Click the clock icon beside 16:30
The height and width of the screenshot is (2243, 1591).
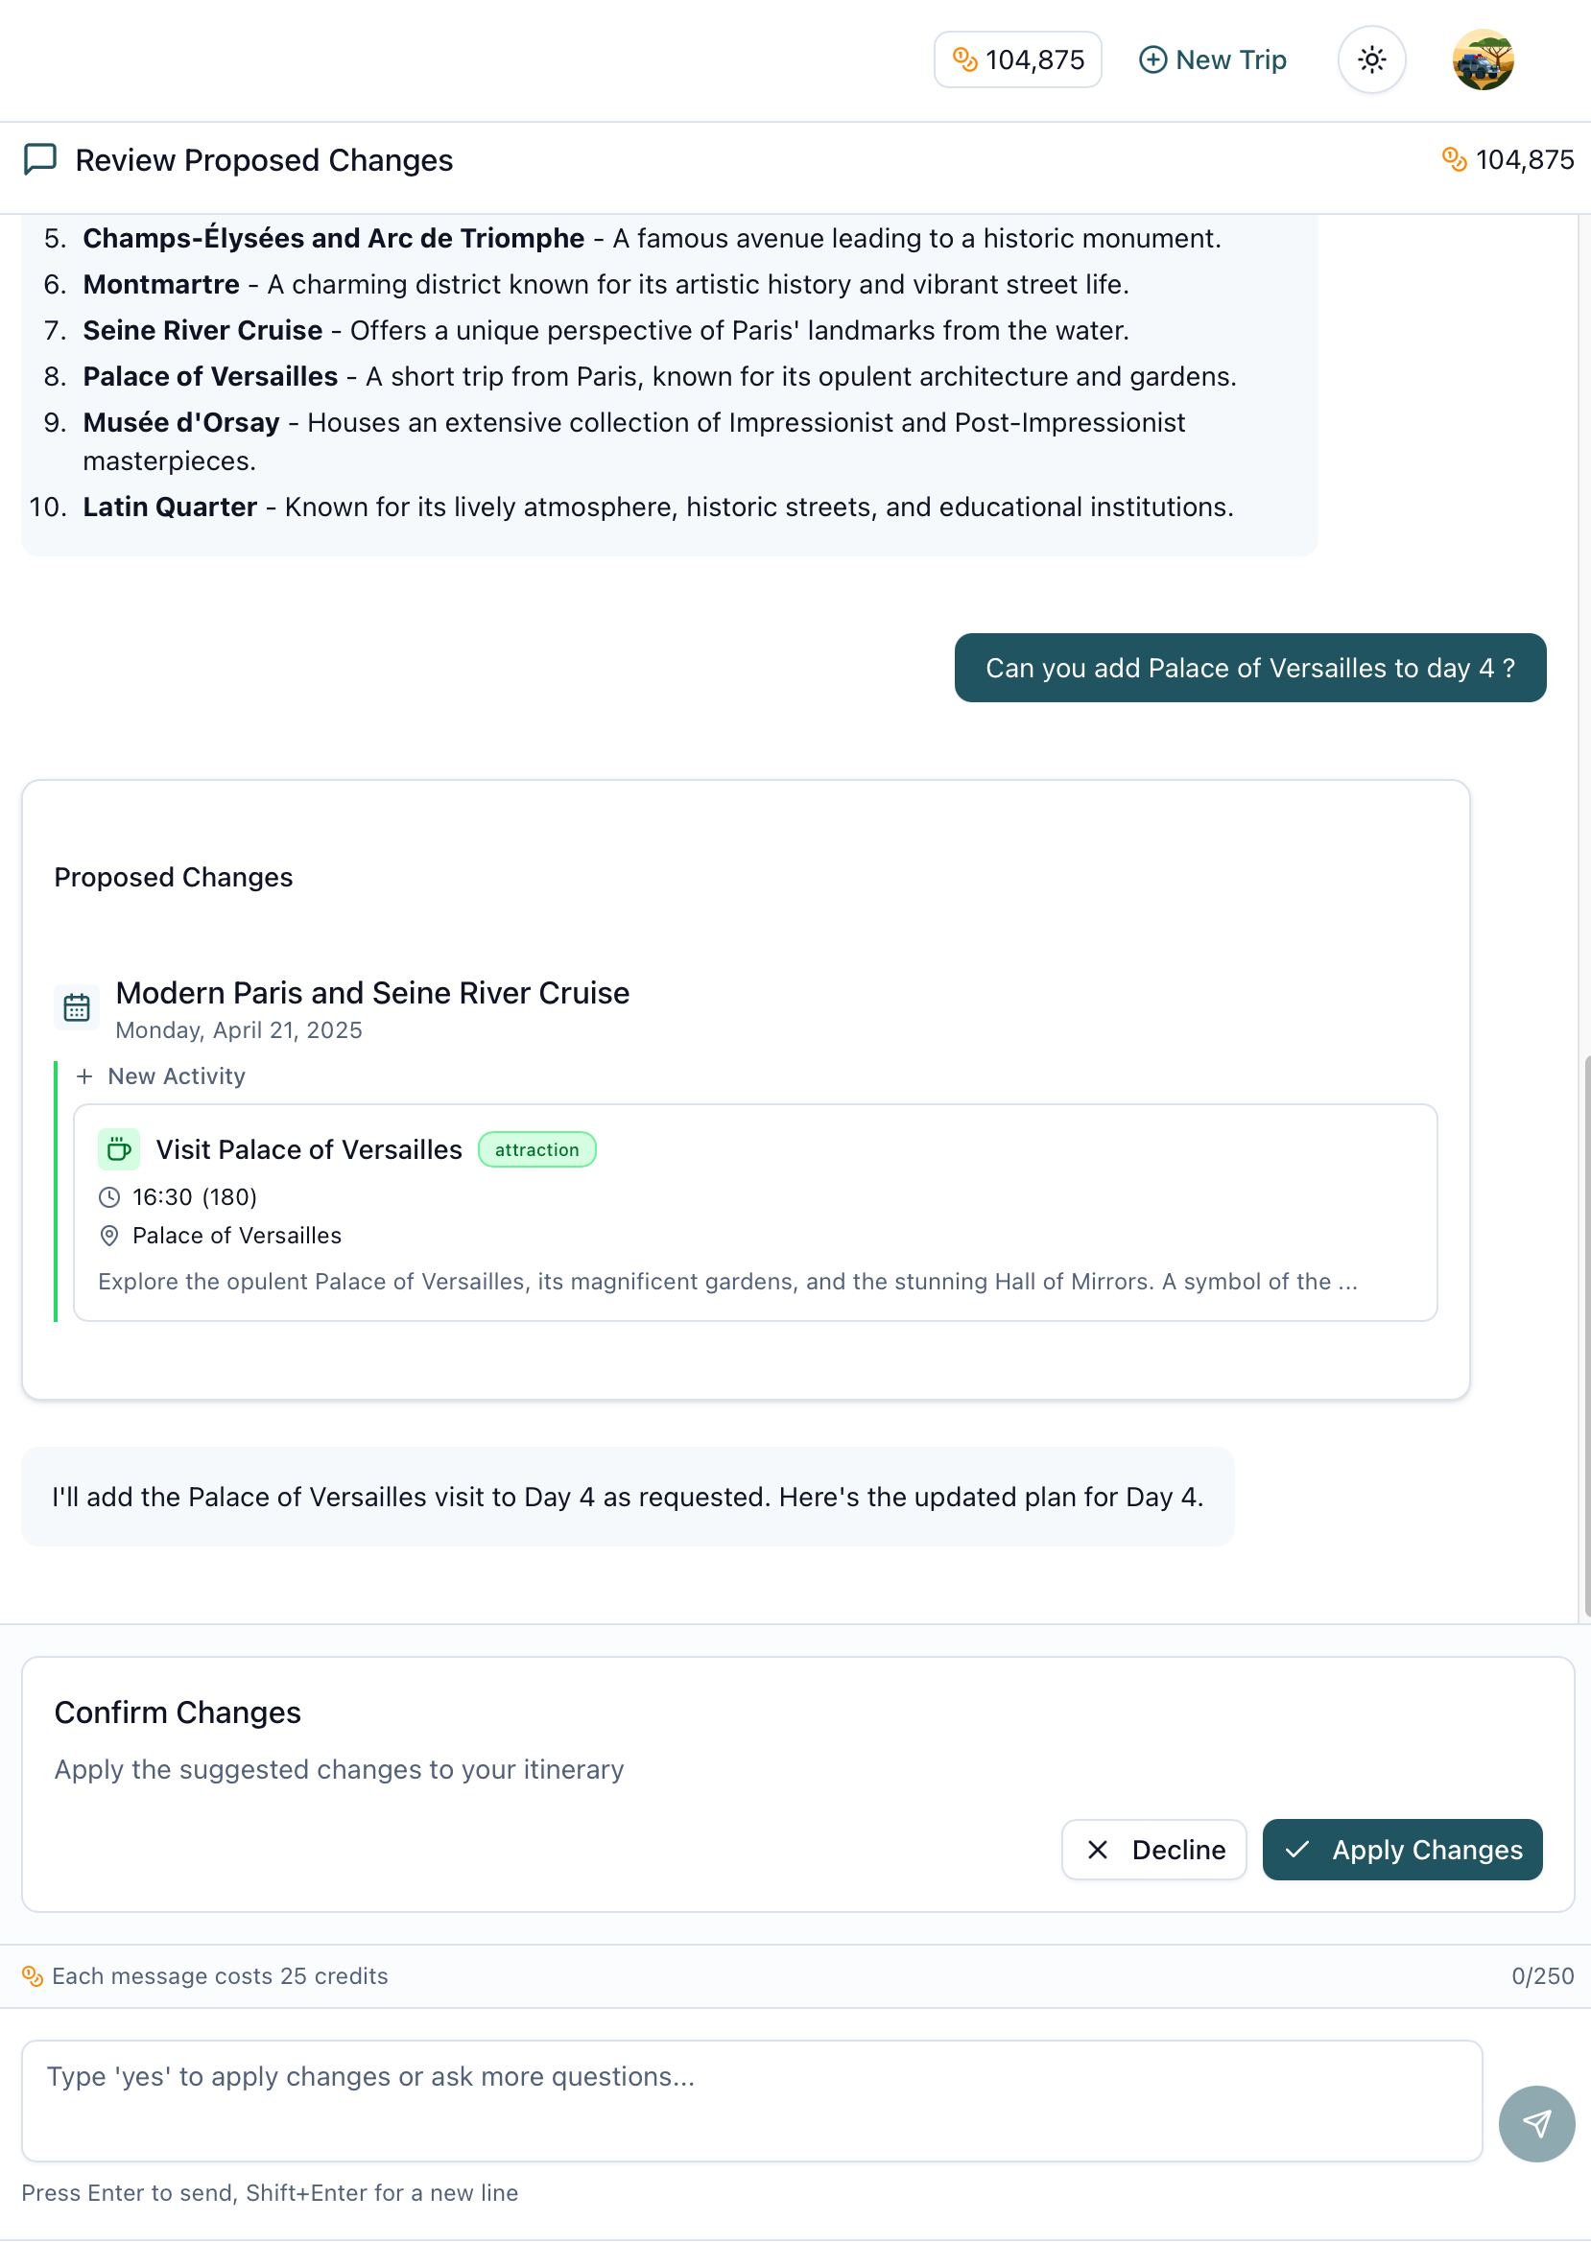(109, 1197)
